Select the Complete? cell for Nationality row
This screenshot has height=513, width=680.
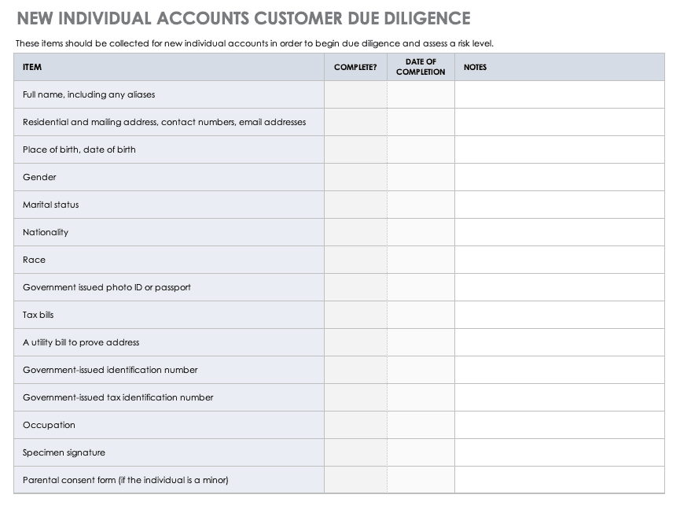click(x=355, y=232)
